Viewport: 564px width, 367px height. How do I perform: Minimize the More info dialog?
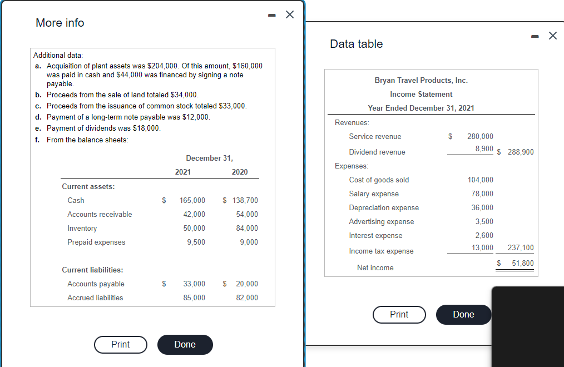(x=272, y=15)
